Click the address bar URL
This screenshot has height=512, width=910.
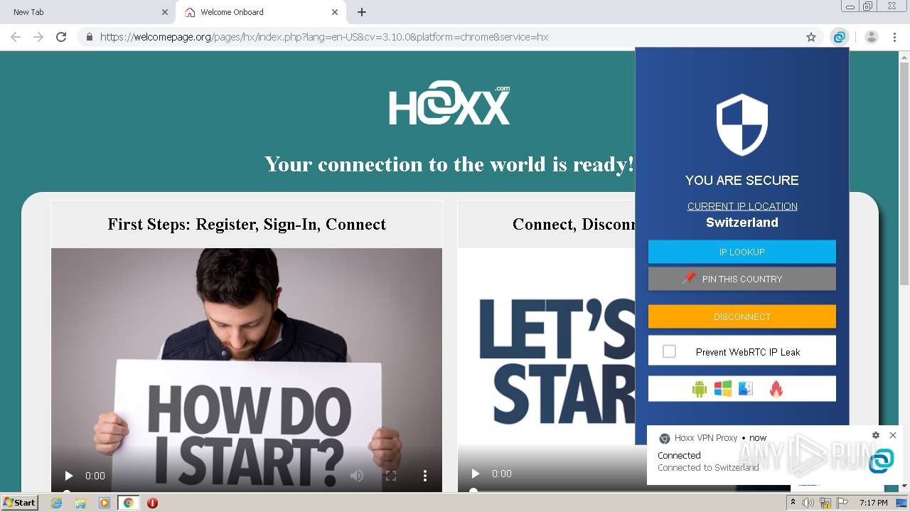point(323,37)
